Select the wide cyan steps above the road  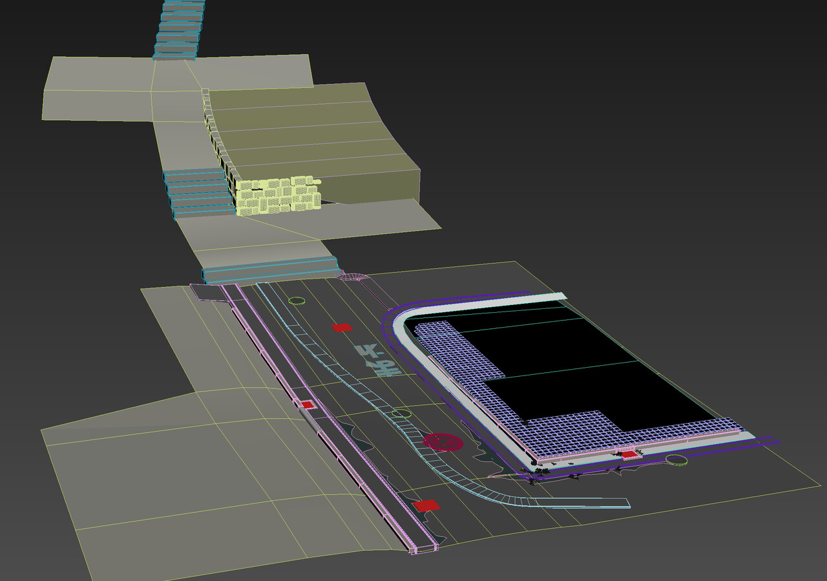click(271, 269)
